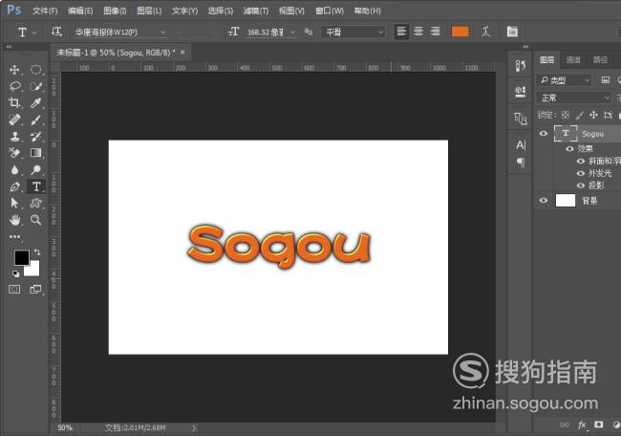Screen dimensions: 621x436
Task: Lock layer position
Action: tap(593, 115)
